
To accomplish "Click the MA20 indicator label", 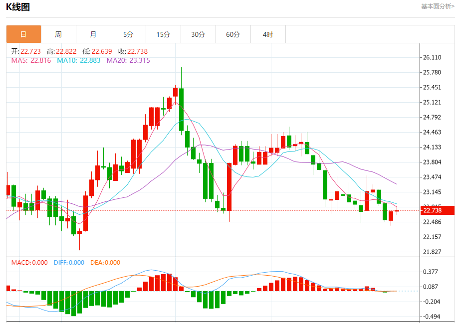I will click(x=128, y=61).
